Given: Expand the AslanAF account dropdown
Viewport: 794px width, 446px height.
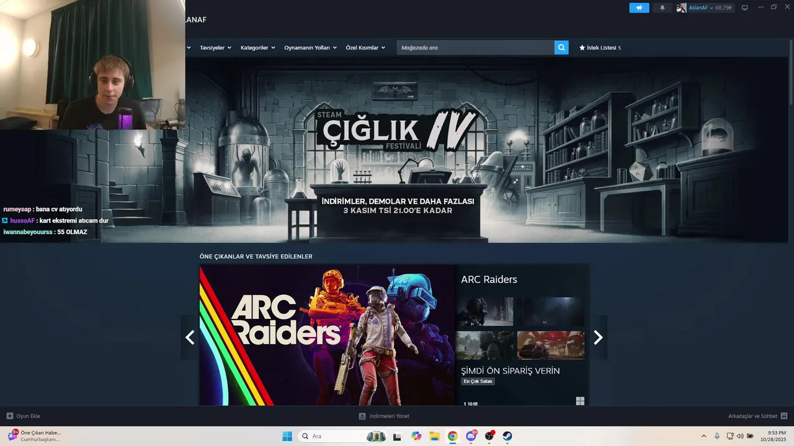Looking at the screenshot, I should (711, 7).
